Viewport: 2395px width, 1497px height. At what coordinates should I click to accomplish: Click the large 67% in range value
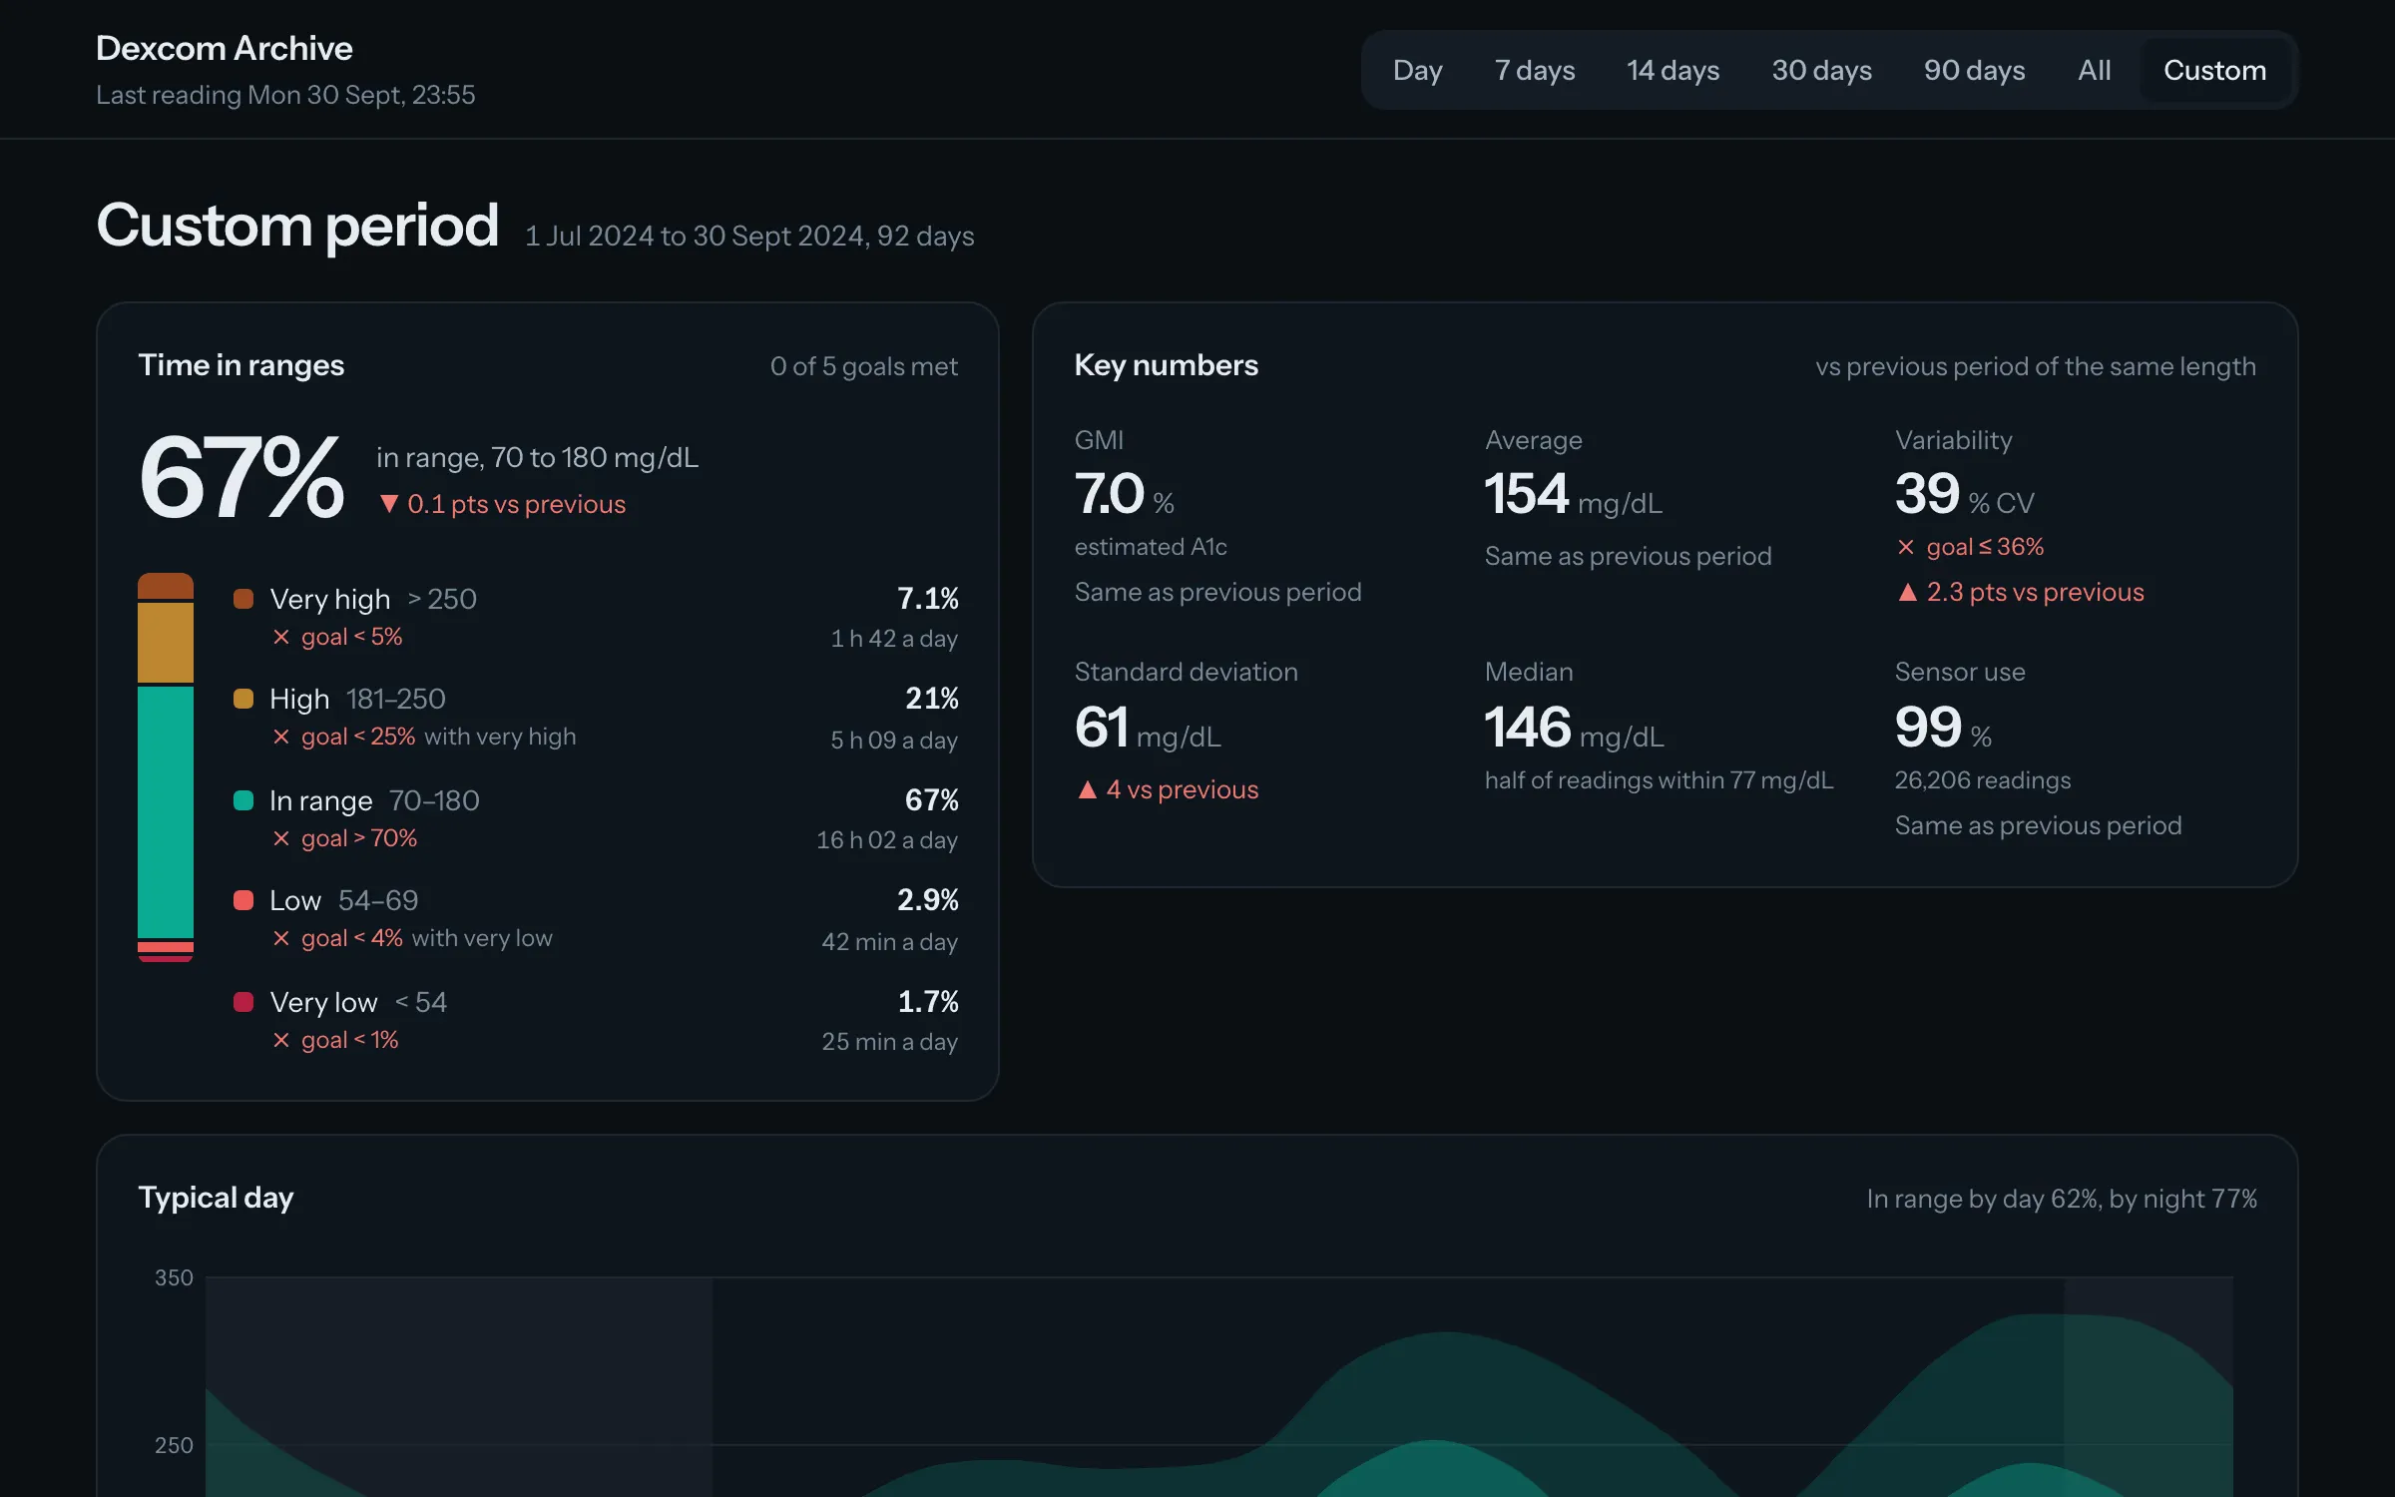point(241,477)
